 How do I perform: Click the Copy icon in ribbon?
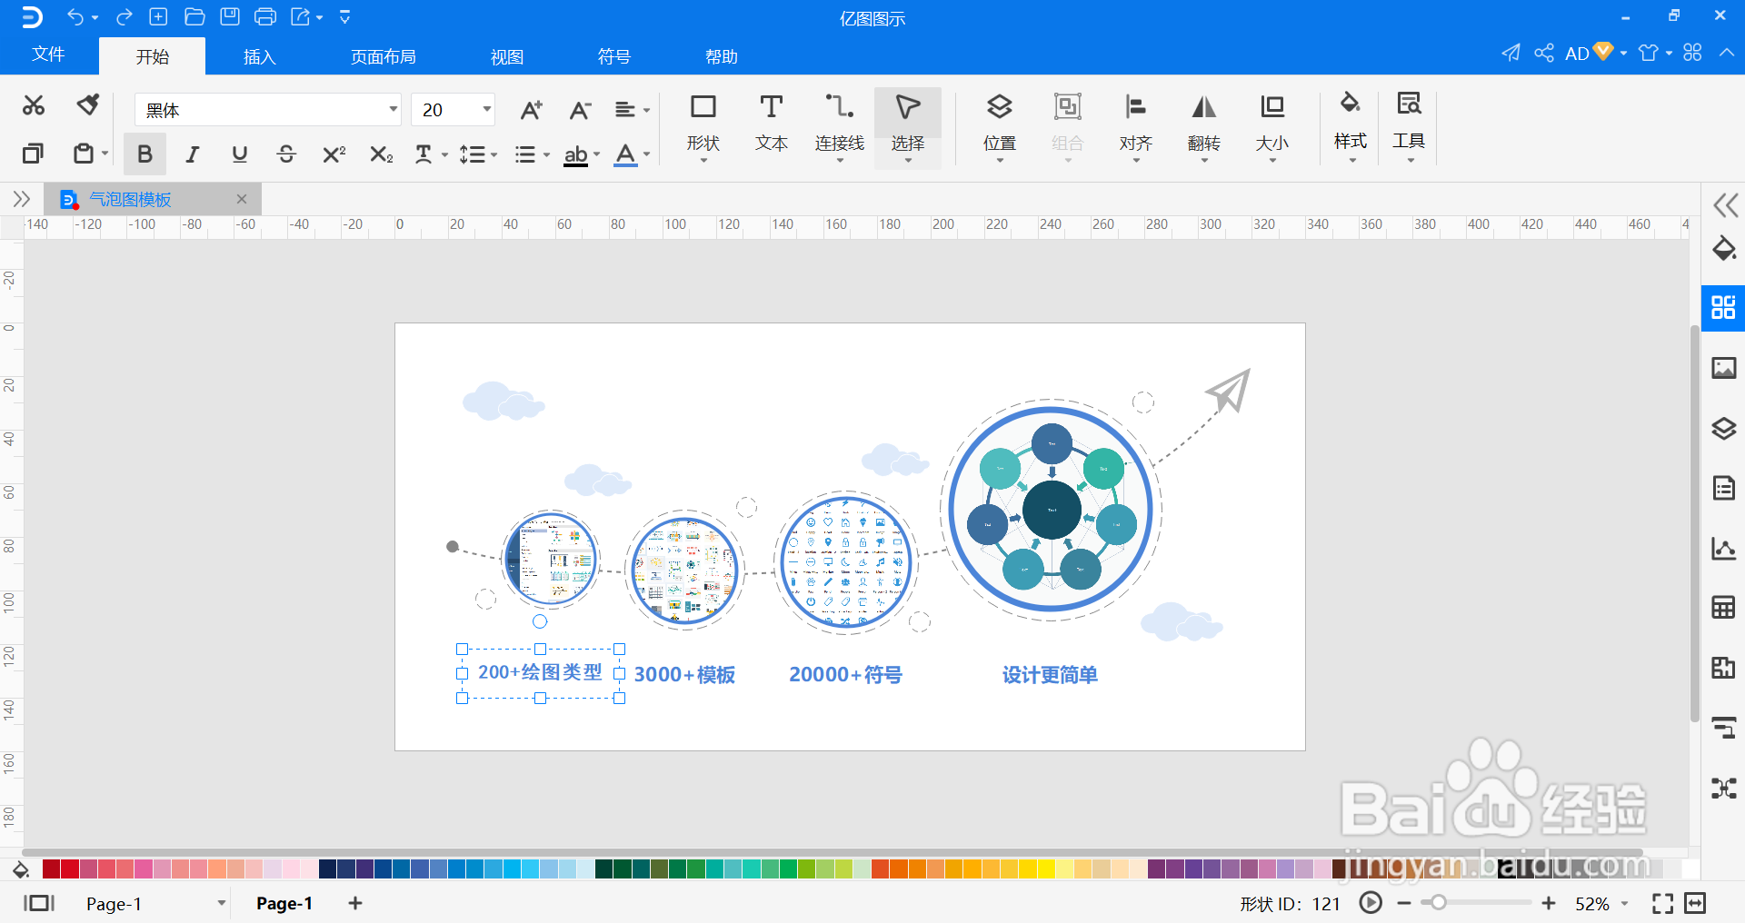[34, 154]
